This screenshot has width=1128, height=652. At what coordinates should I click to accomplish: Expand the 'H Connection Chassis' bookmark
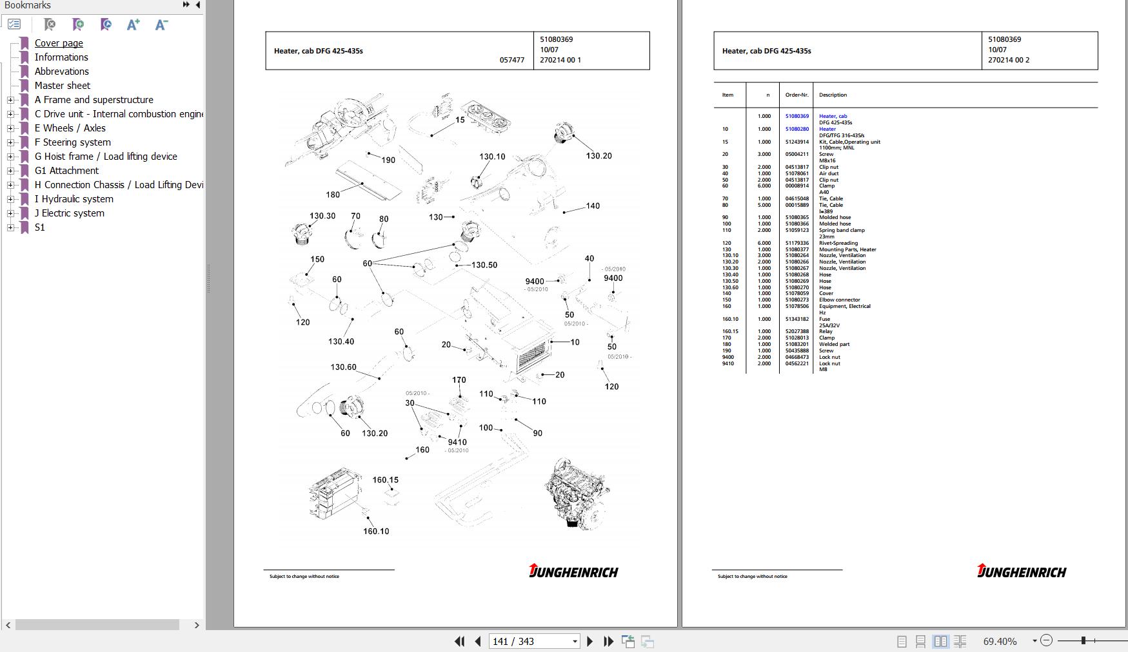tap(10, 185)
